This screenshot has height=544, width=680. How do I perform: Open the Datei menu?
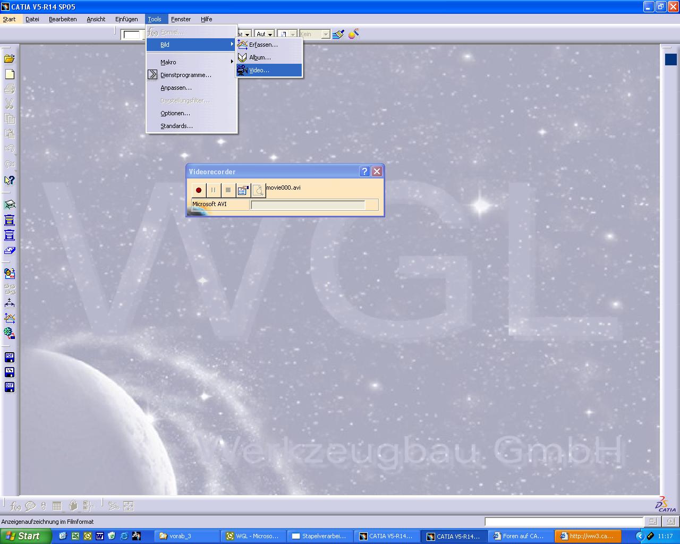tap(32, 19)
